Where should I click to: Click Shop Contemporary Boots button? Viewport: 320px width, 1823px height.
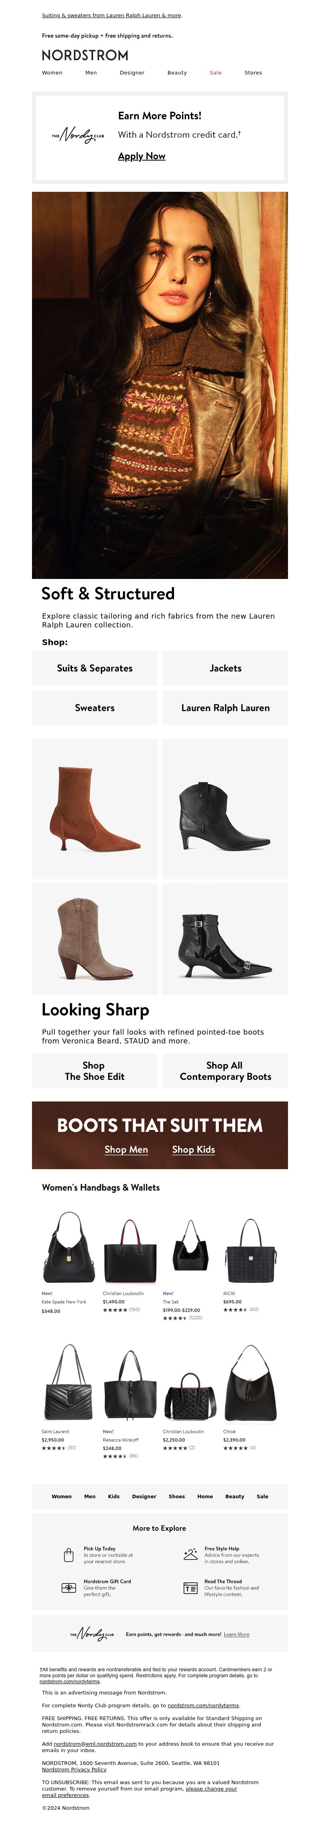coord(225,1071)
